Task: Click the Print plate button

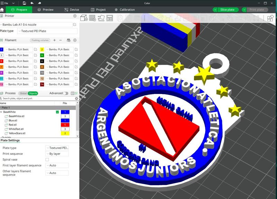Action: pos(257,10)
